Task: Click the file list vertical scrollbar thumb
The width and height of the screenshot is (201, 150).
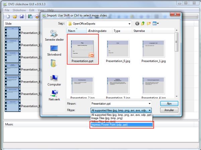Action: [x=177, y=42]
